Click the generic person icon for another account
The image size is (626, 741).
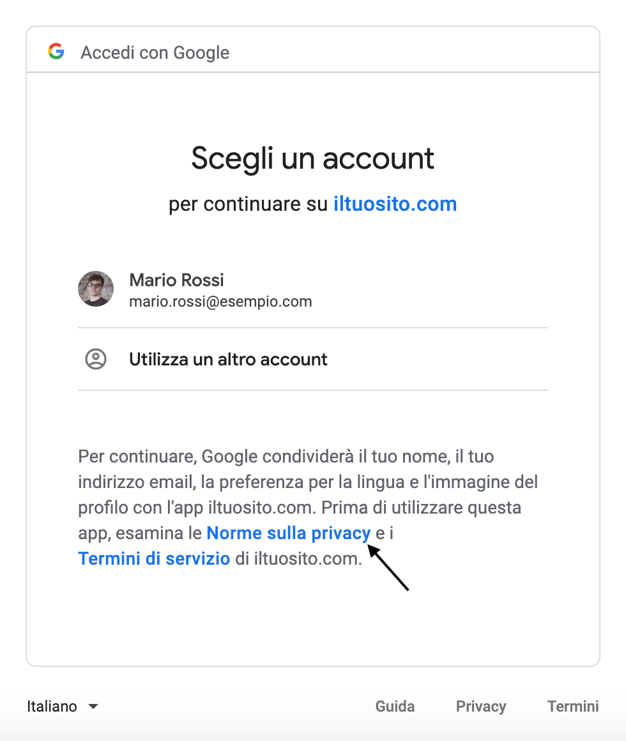pyautogui.click(x=96, y=359)
